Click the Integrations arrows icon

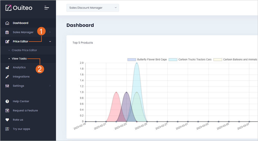[7, 77]
